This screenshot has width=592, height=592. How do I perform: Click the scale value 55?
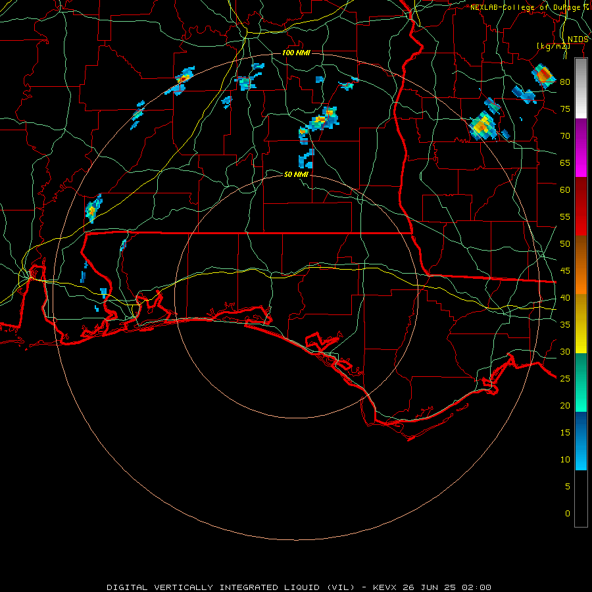pos(565,216)
